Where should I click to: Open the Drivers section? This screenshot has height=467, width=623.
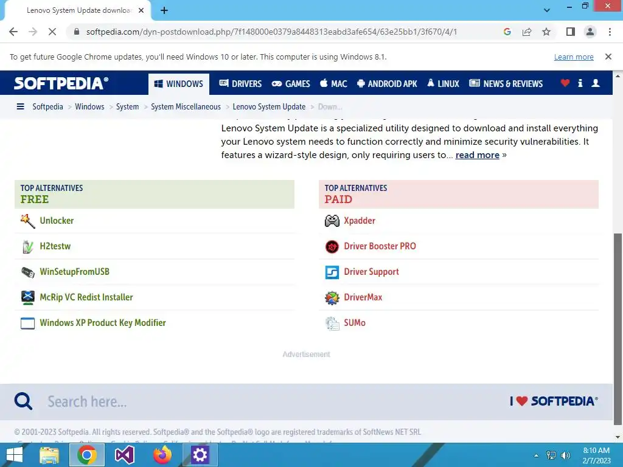click(x=240, y=84)
